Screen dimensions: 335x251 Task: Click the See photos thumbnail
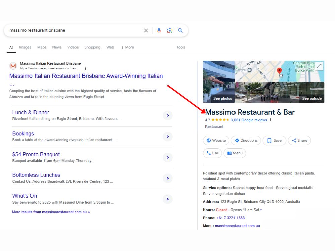point(219,82)
